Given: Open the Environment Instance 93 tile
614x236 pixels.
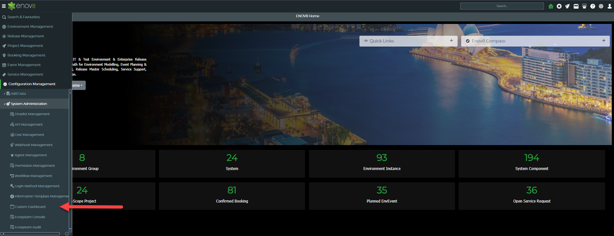Looking at the screenshot, I should (382, 164).
